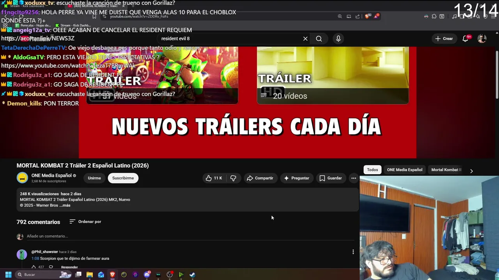This screenshot has height=280, width=499.
Task: Start voice search with microphone icon
Action: click(x=338, y=38)
